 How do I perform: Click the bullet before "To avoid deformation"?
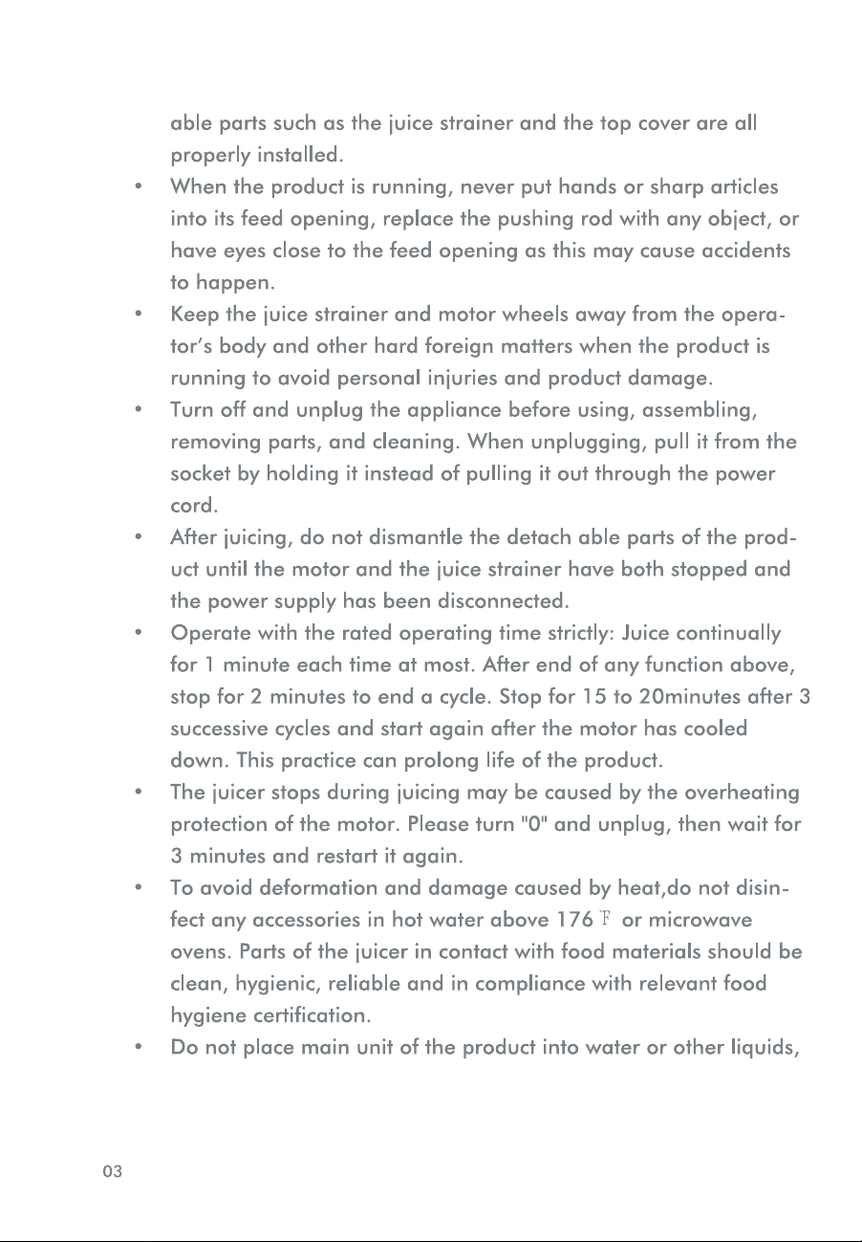[140, 890]
